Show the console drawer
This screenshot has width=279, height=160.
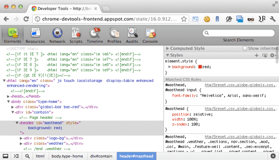[16, 156]
